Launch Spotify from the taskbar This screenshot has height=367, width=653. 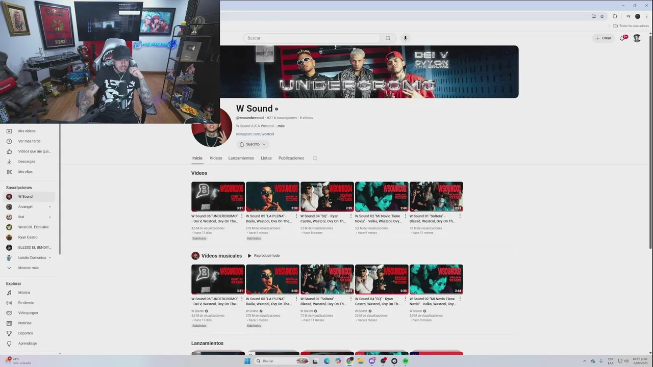pyautogui.click(x=406, y=361)
